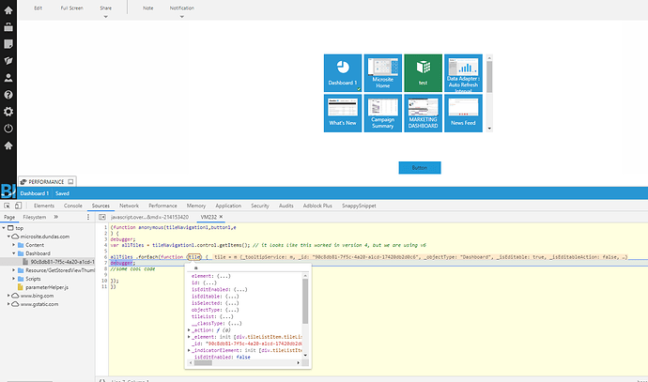
Task: Toggle the navigator sidebar panel icon
Action: (x=102, y=217)
